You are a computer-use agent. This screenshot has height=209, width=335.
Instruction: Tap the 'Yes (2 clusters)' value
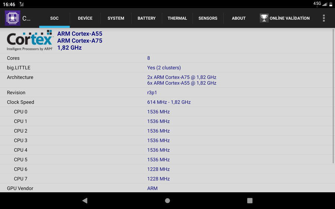164,68
